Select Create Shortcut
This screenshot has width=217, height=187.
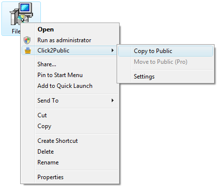tap(58, 141)
